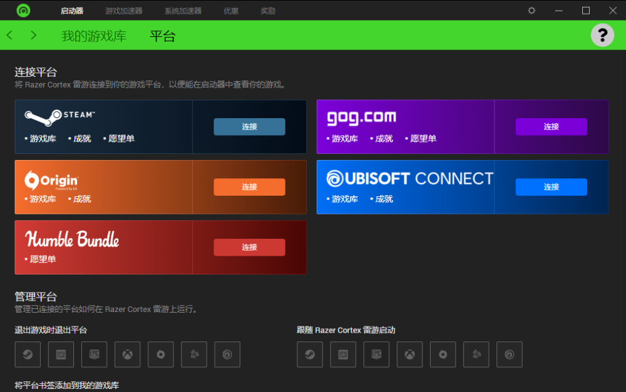Toggle Battle.net under 退出游戏时退出平台
This screenshot has width=626, height=392.
point(194,354)
